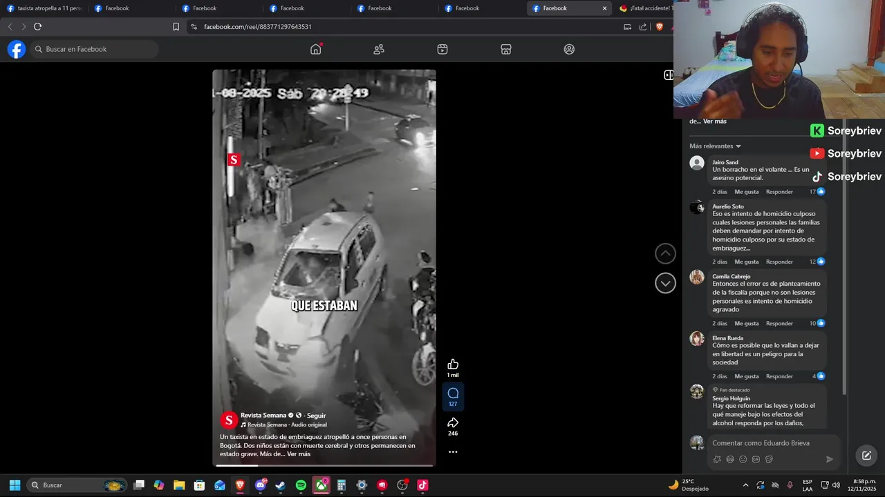
Task: Click Me gusta on Camila Cabrejo's comment
Action: coord(747,324)
